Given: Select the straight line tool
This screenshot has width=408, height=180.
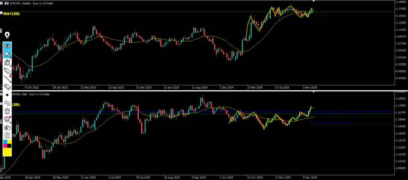Looking at the screenshot, I should (x=7, y=78).
